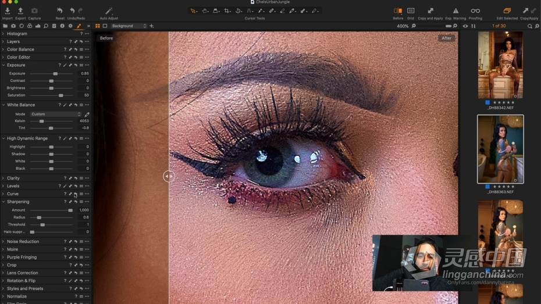541x304 pixels.
Task: Adjust the Sharpening Amount slider handle
Action: pos(70,210)
